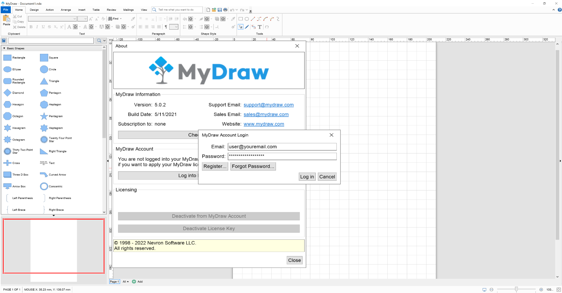
Task: Click the library menu icon beside search field
Action: pos(4,41)
